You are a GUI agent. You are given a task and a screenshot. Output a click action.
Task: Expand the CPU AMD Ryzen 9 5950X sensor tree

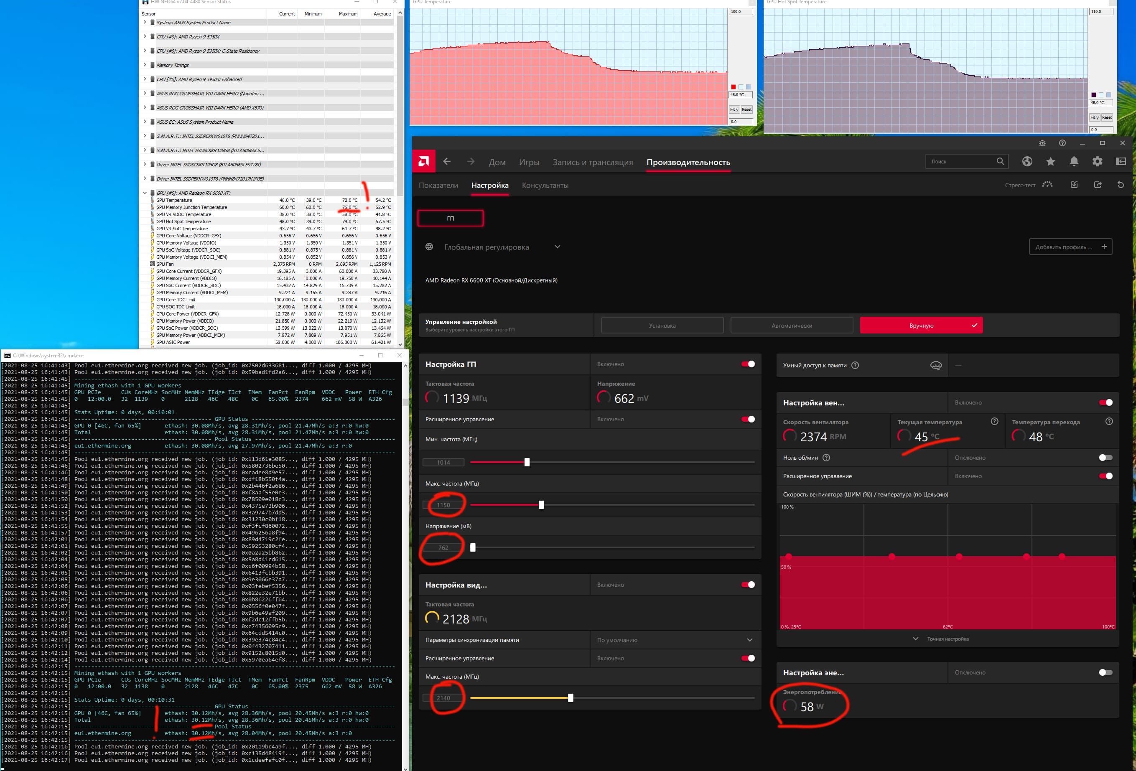145,37
